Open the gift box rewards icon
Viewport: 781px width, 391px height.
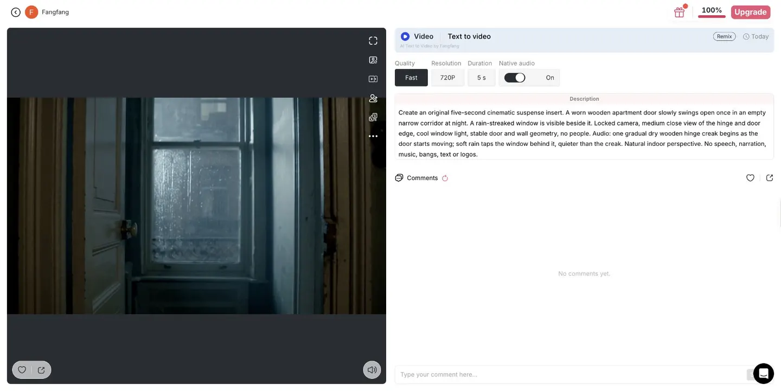click(x=679, y=12)
